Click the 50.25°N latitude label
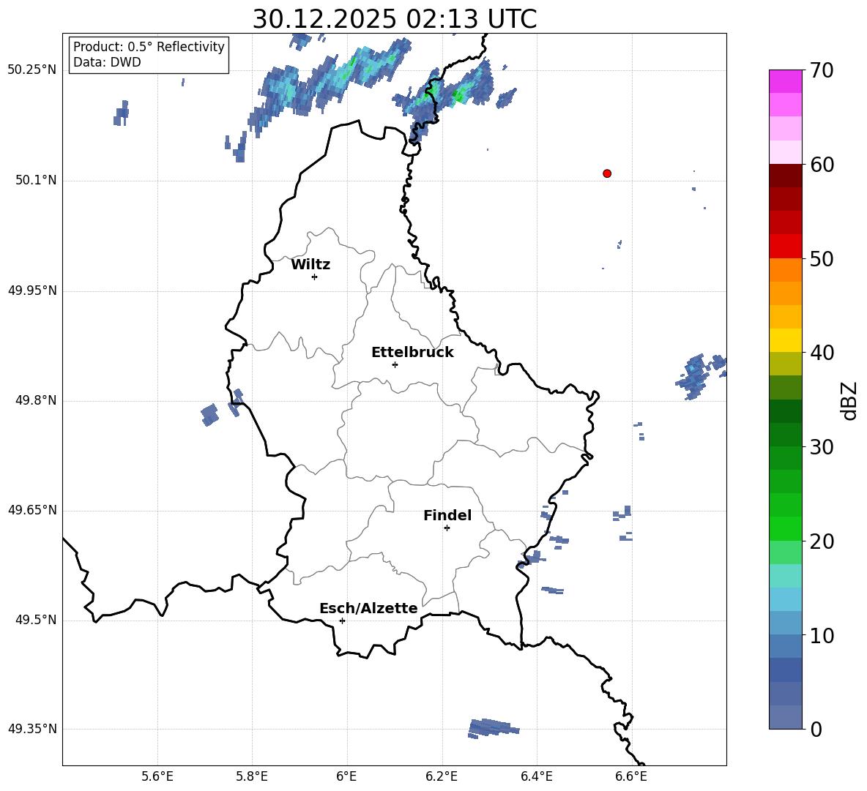This screenshot has height=791, width=867. coord(32,70)
